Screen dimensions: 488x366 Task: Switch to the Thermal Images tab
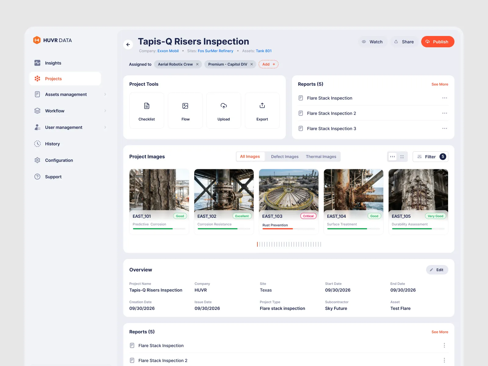tap(321, 157)
